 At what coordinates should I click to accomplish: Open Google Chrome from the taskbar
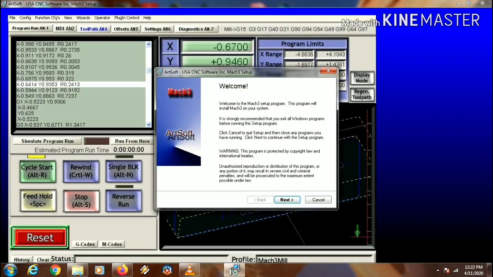click(x=55, y=270)
